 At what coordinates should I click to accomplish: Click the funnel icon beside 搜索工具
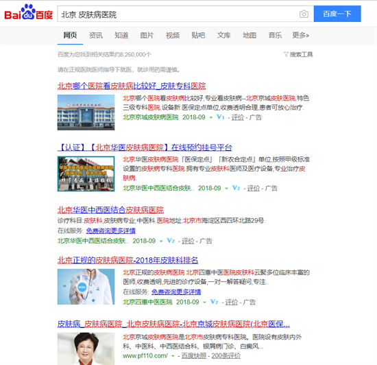(x=286, y=55)
